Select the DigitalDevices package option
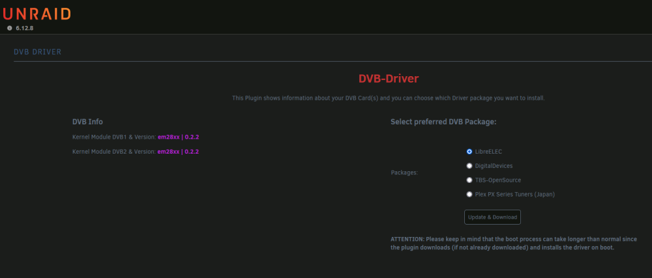The height and width of the screenshot is (278, 652). click(x=469, y=165)
